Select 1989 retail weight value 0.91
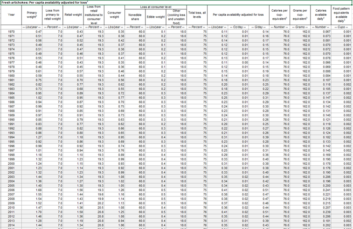The image size is (353, 229). point(73,115)
